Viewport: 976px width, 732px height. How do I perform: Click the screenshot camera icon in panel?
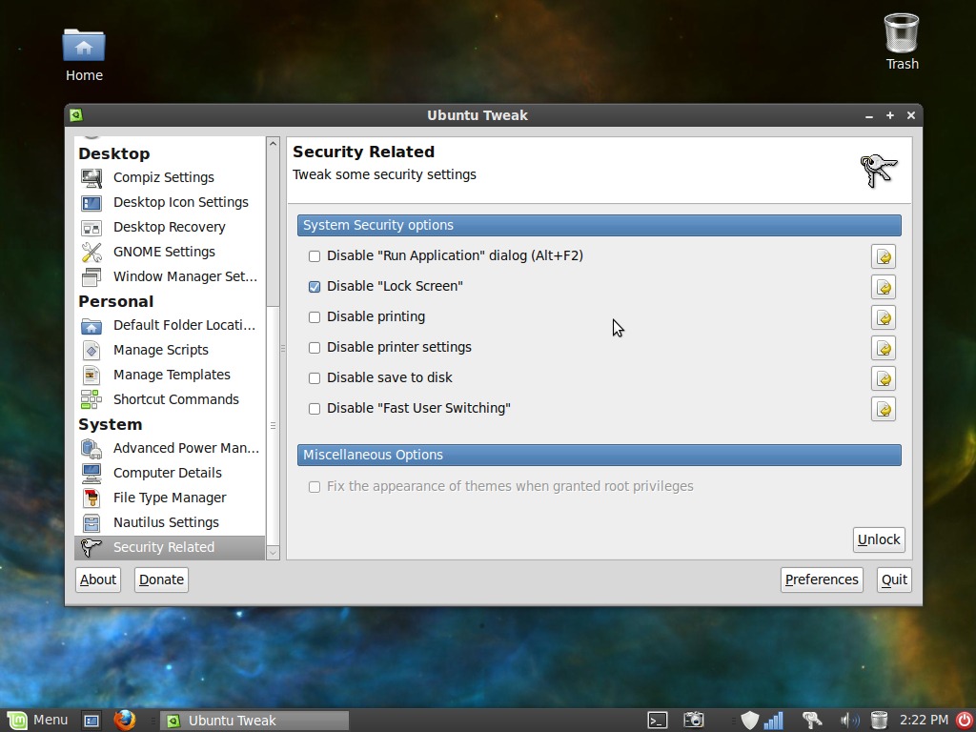tap(694, 721)
